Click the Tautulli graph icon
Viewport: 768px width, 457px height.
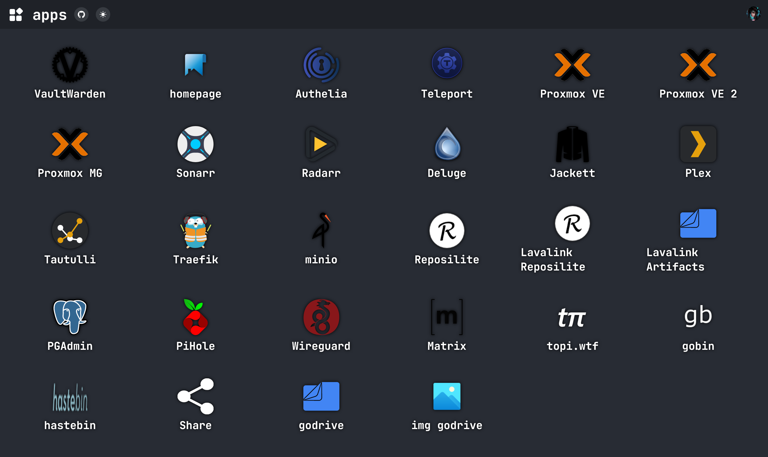pos(70,230)
